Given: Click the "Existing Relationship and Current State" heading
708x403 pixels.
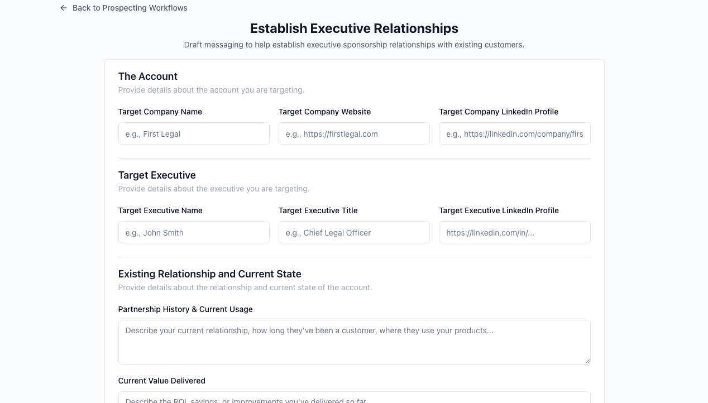Looking at the screenshot, I should click(x=209, y=274).
